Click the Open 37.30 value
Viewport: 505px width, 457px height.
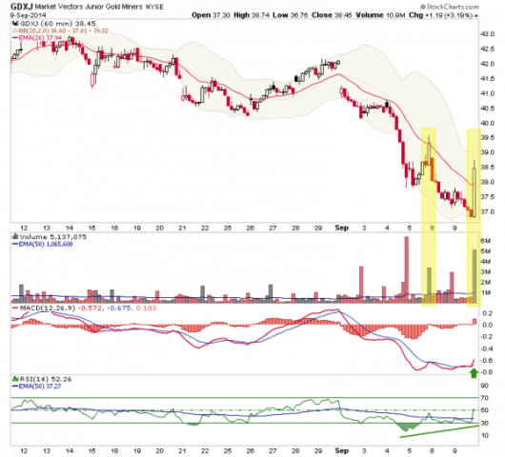211,15
